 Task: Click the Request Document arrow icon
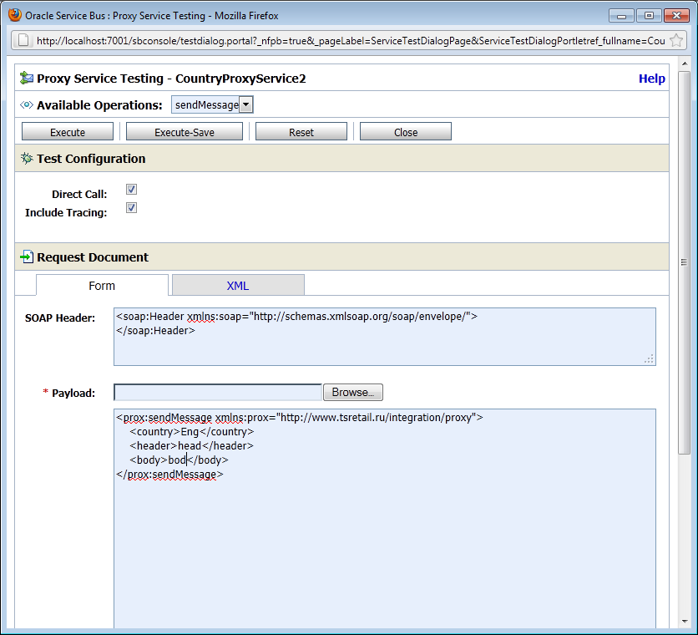click(27, 257)
